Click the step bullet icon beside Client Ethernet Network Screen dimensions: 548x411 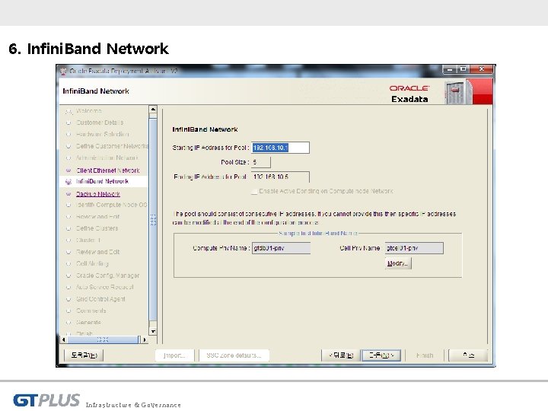tap(68, 170)
